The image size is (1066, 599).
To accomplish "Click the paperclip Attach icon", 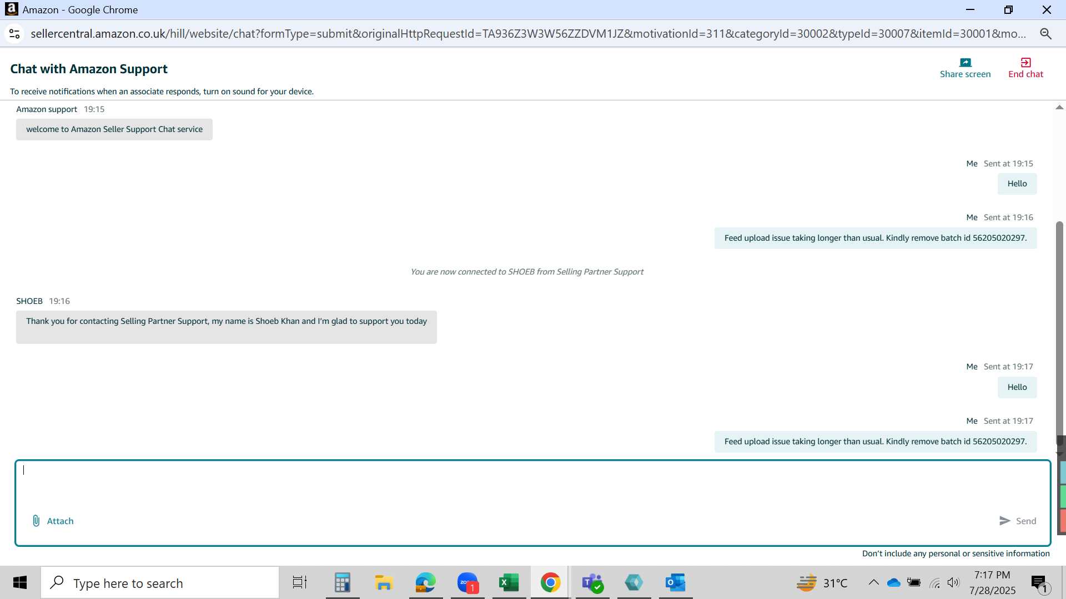I will (36, 521).
